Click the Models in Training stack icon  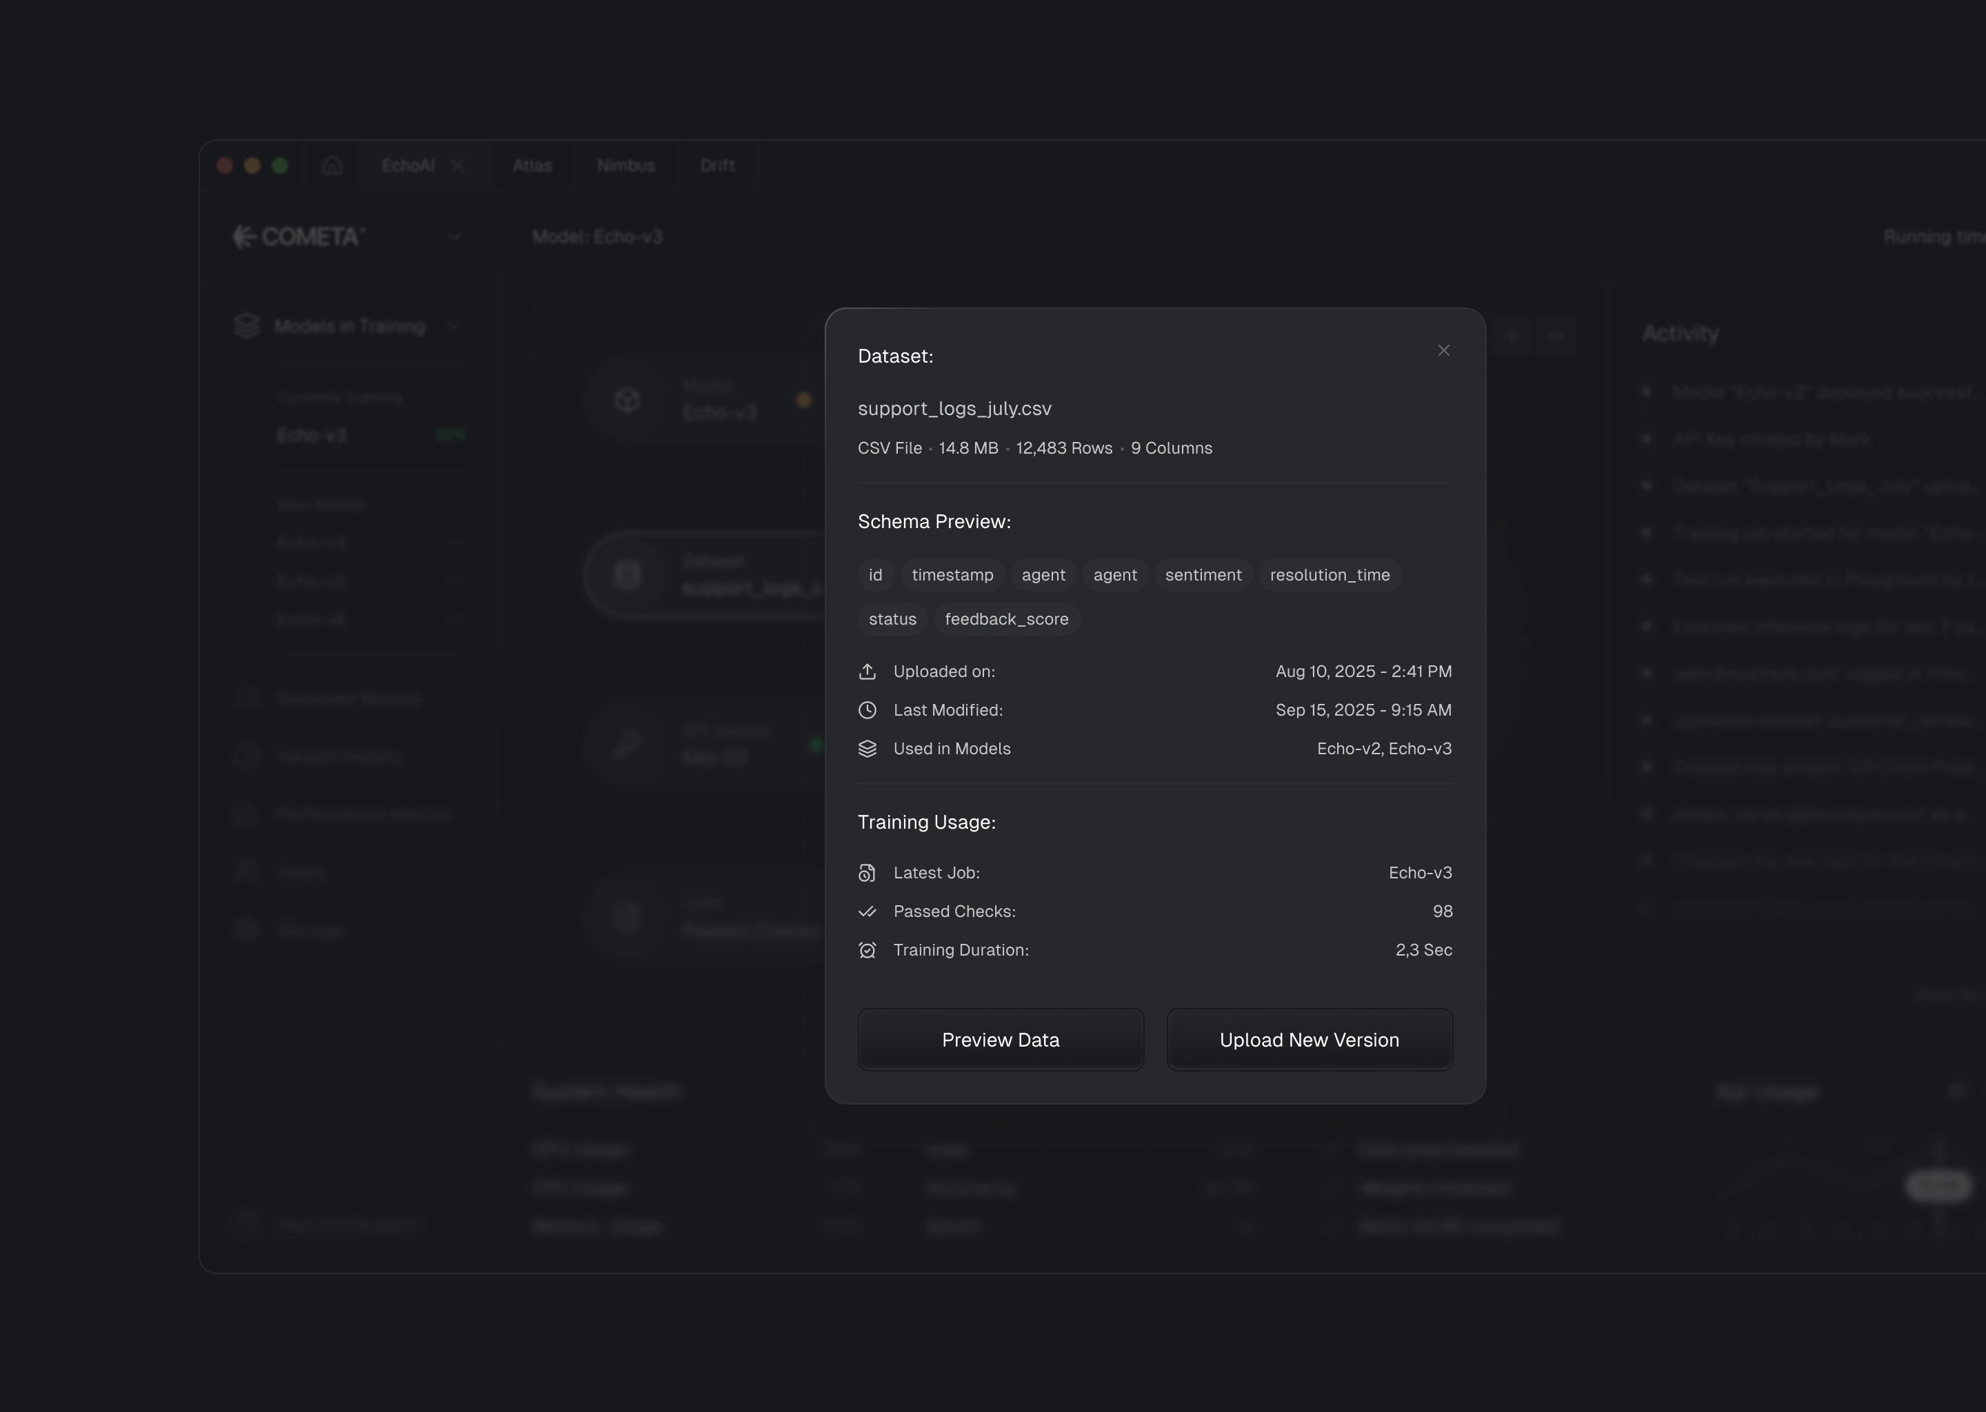[x=247, y=326]
